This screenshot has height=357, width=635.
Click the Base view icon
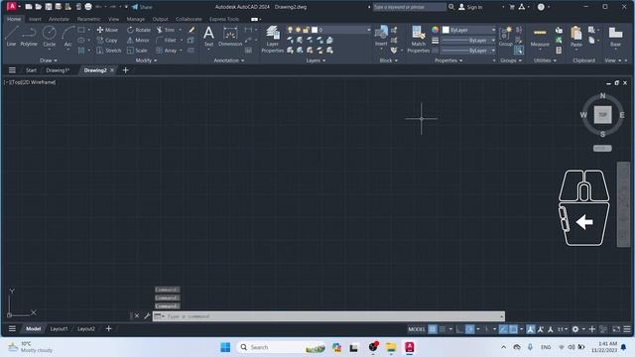click(615, 36)
